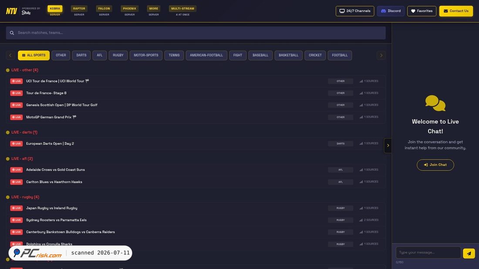Open 24/7 Channels
This screenshot has width=479, height=269.
click(x=355, y=11)
